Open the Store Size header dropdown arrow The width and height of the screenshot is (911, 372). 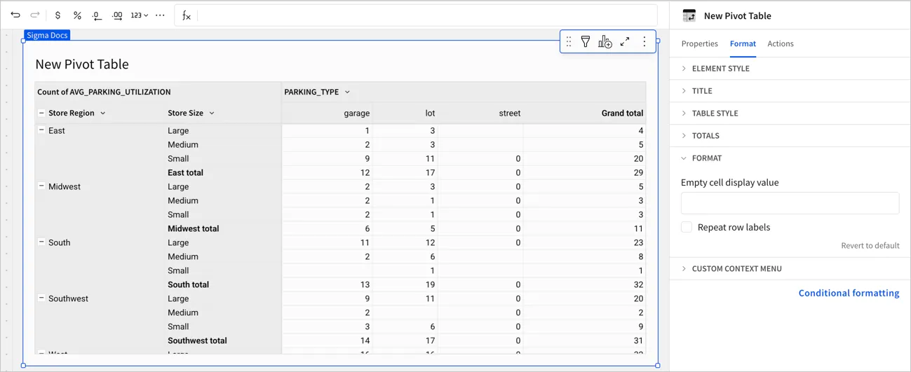click(212, 113)
